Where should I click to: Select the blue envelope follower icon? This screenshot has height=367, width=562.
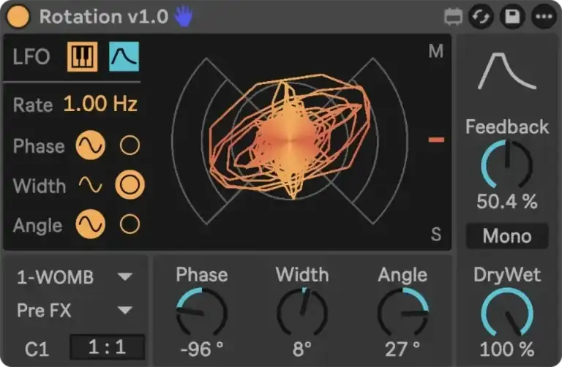[x=124, y=56]
